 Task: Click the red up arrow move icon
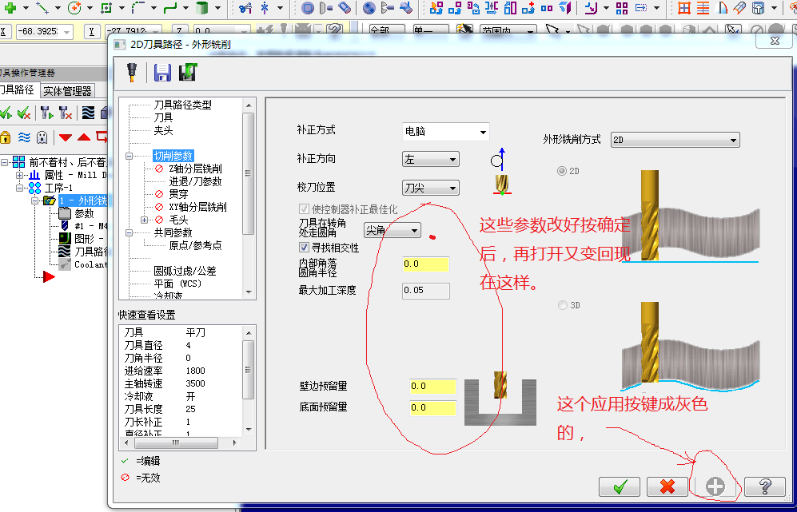click(84, 137)
